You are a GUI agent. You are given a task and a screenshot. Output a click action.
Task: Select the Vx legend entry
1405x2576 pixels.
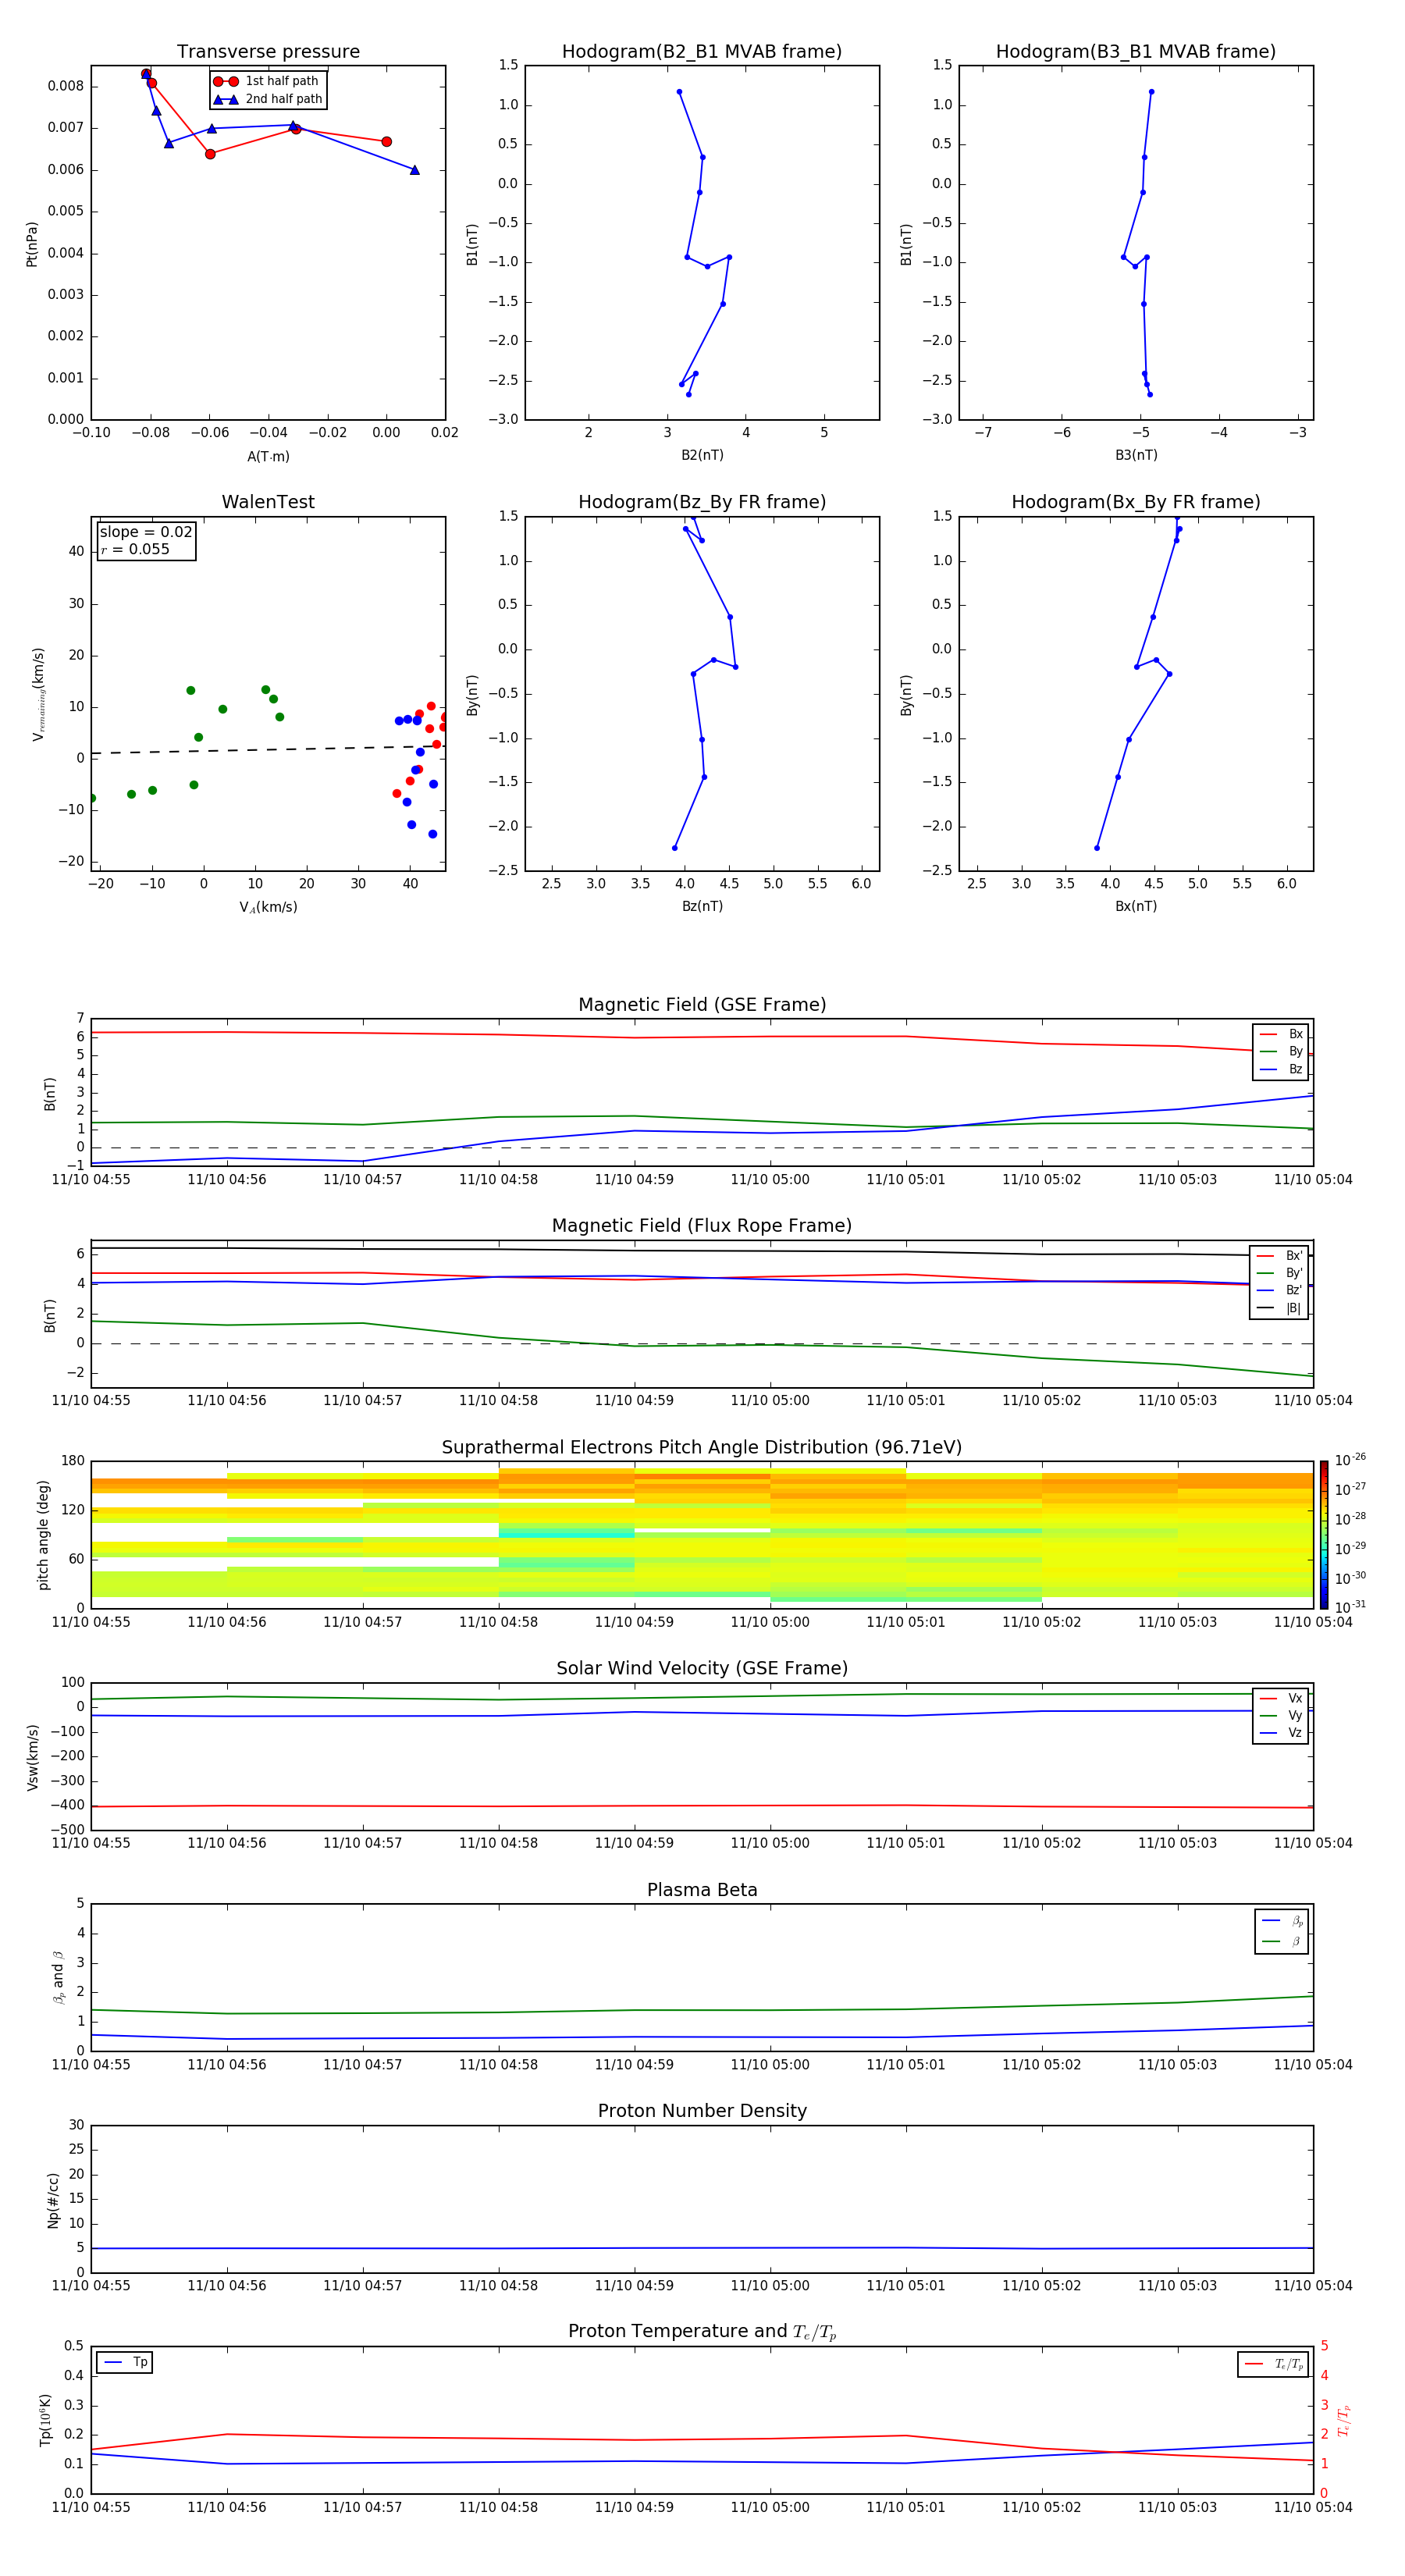pos(1281,1698)
